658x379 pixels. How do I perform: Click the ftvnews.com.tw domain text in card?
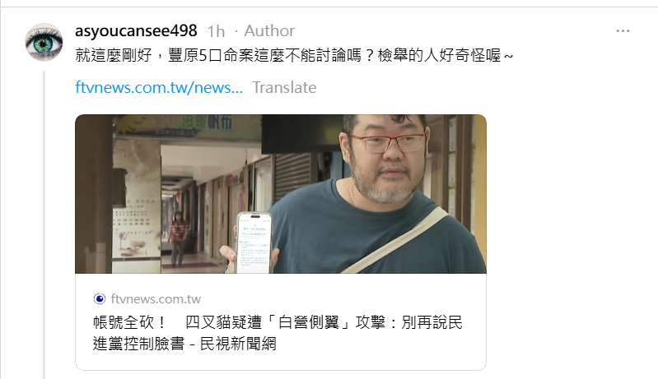click(156, 298)
